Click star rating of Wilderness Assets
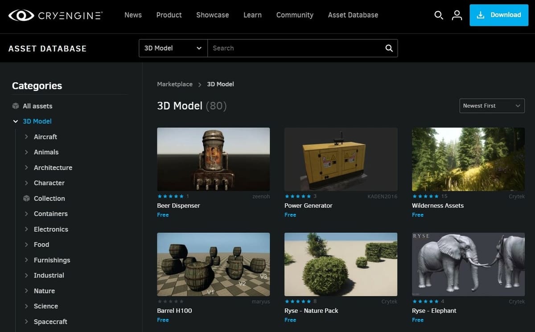This screenshot has width=535, height=332. point(425,197)
